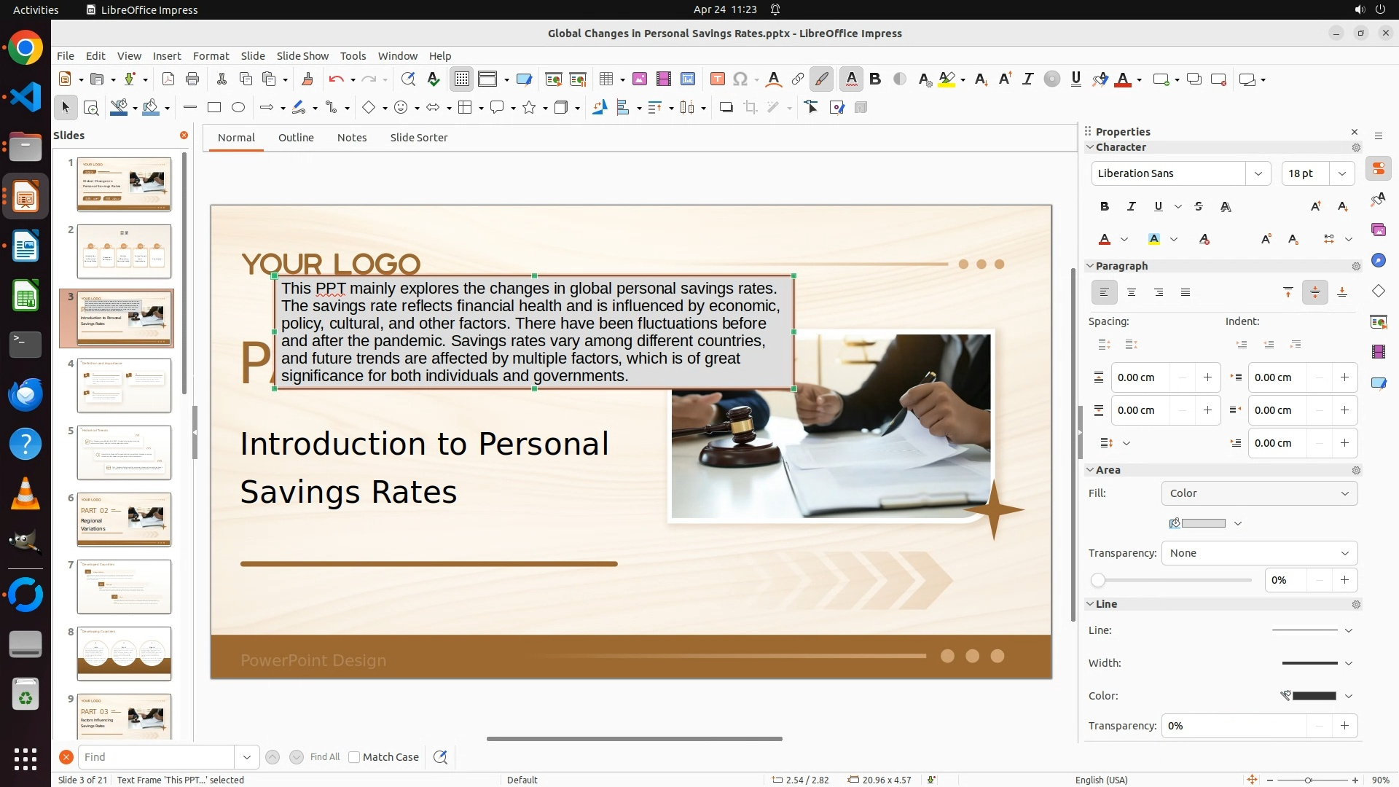1399x787 pixels.
Task: Toggle Bold in the sidebar Character section
Action: tap(1105, 207)
